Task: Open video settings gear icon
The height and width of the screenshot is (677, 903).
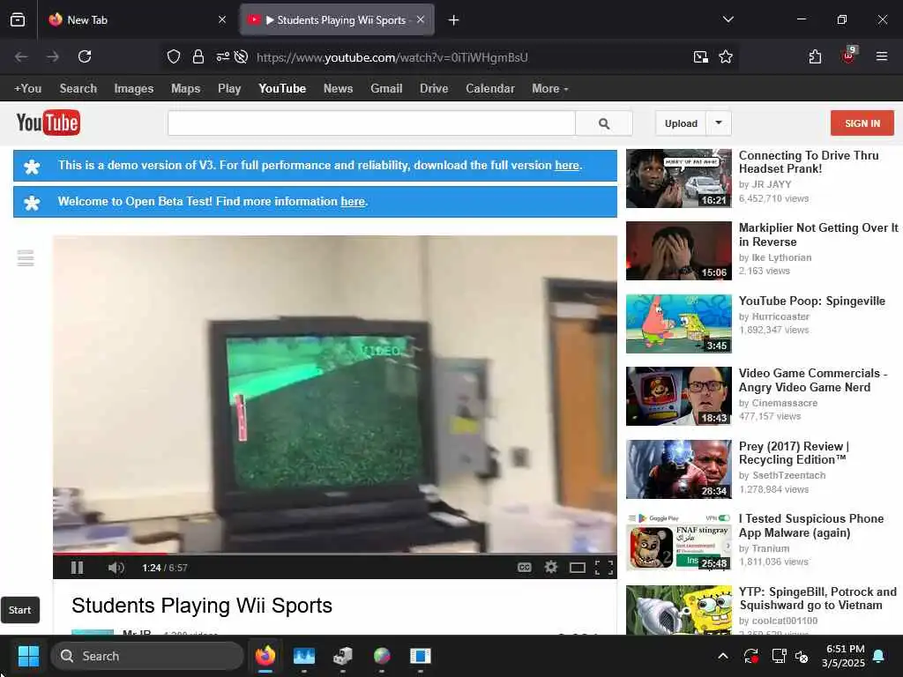Action: point(551,568)
